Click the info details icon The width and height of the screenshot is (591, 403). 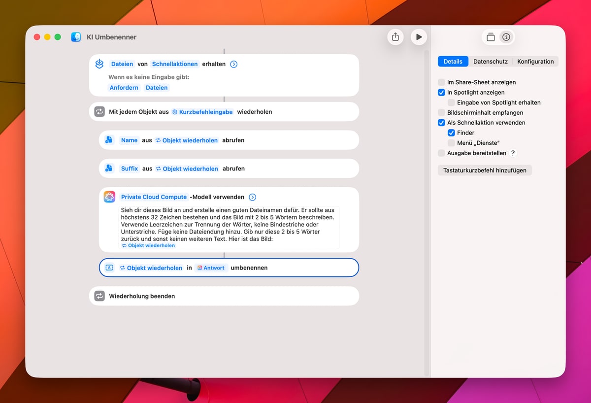click(x=506, y=37)
